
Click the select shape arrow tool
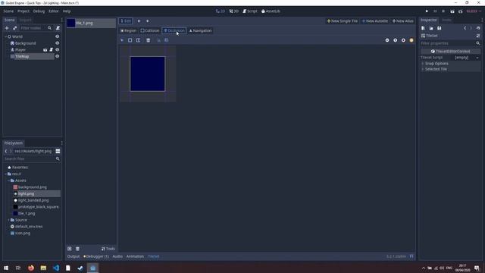point(122,40)
